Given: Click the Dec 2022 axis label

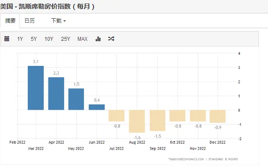Looking at the screenshot, I should click(218, 142).
